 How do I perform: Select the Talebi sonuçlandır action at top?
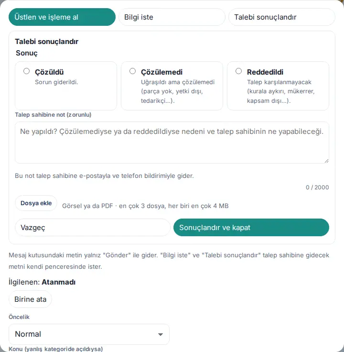tap(282, 17)
